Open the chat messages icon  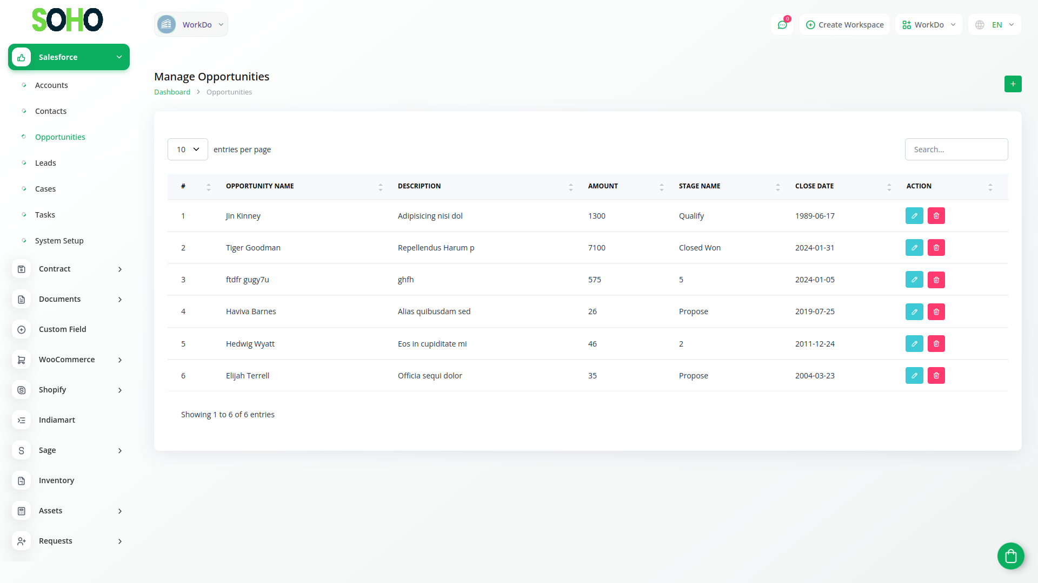[782, 25]
